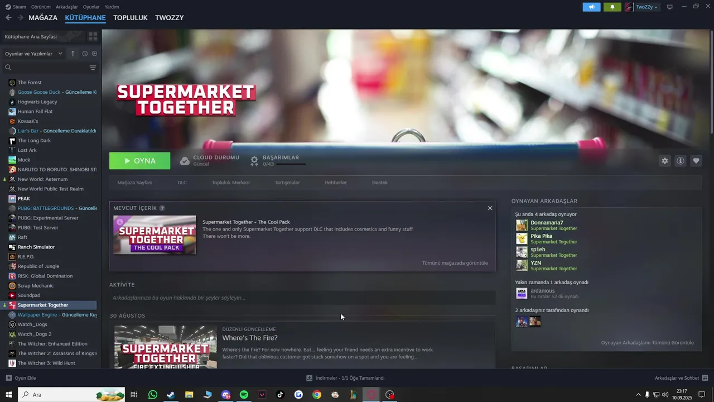Click the sort ascending arrow in library
The image size is (714, 402).
point(73,54)
